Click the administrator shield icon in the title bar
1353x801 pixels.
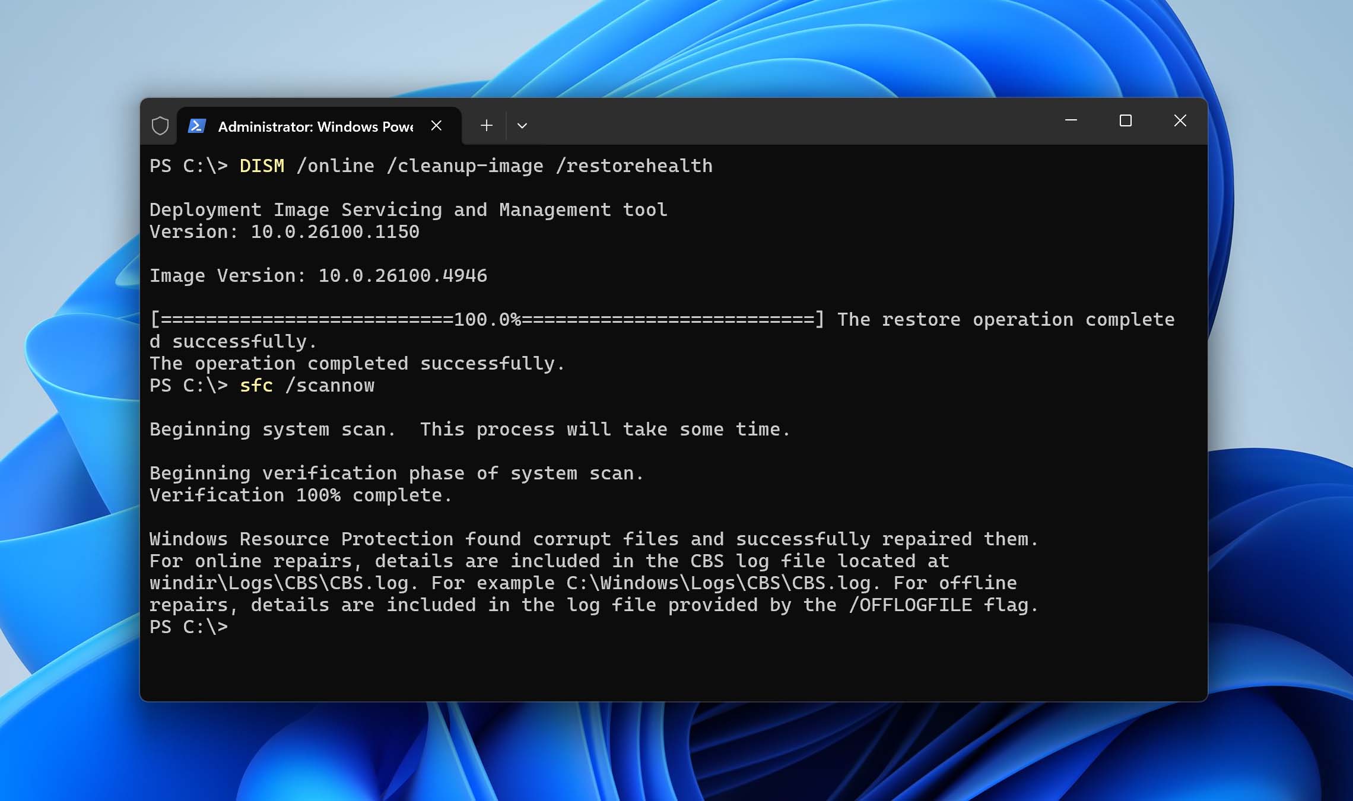(x=160, y=126)
